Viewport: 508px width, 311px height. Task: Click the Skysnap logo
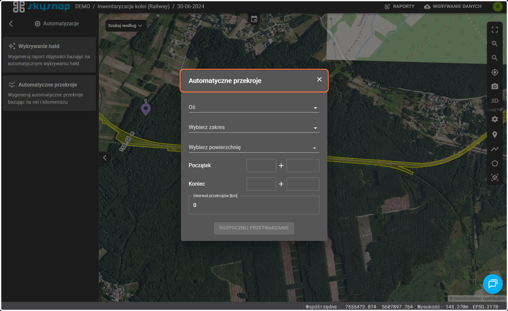tap(41, 7)
